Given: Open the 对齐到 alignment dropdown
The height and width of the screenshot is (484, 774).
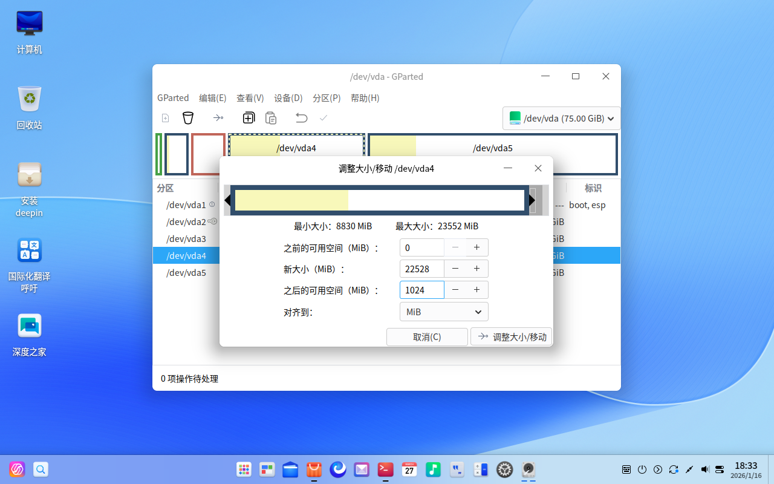Looking at the screenshot, I should pyautogui.click(x=444, y=312).
